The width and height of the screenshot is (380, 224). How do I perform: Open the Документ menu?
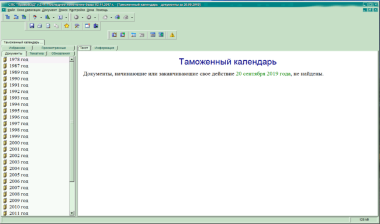pos(49,10)
